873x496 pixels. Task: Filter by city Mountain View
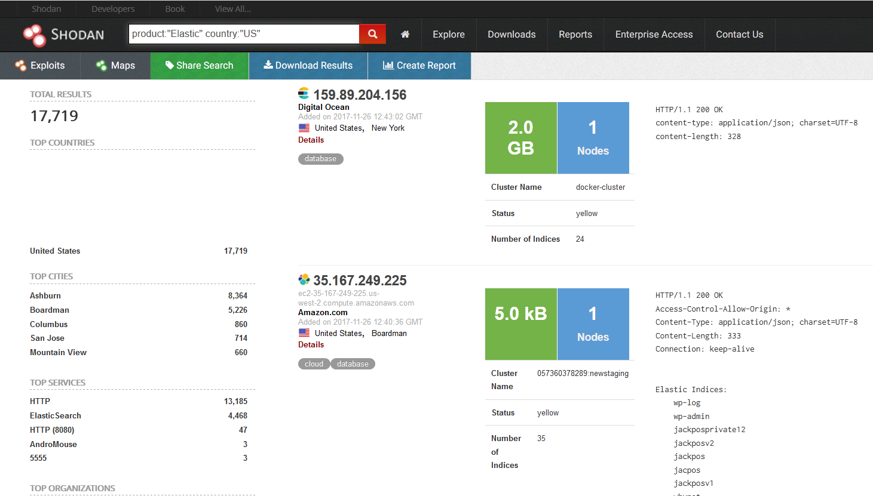coord(59,352)
